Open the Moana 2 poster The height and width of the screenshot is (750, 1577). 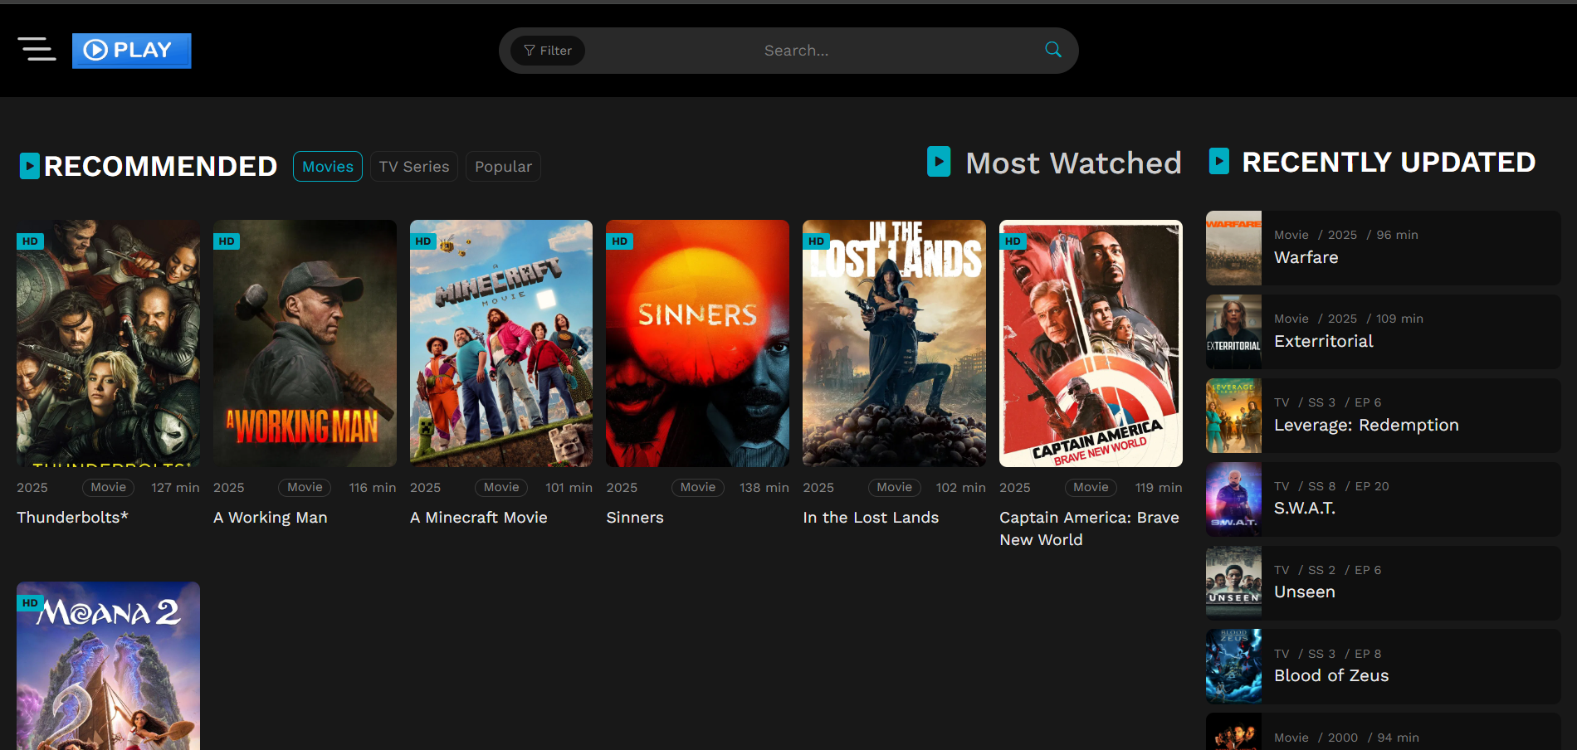pos(108,666)
